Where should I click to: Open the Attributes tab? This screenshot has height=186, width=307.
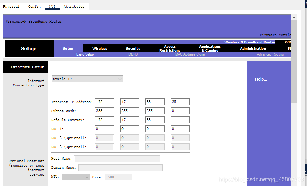pos(74,7)
